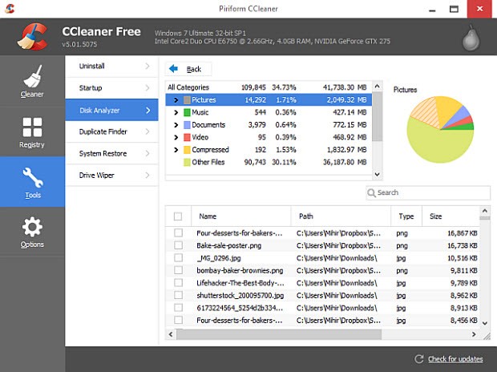The width and height of the screenshot is (497, 372).
Task: Click the chevron next to Duplicate Finder
Action: 147,131
